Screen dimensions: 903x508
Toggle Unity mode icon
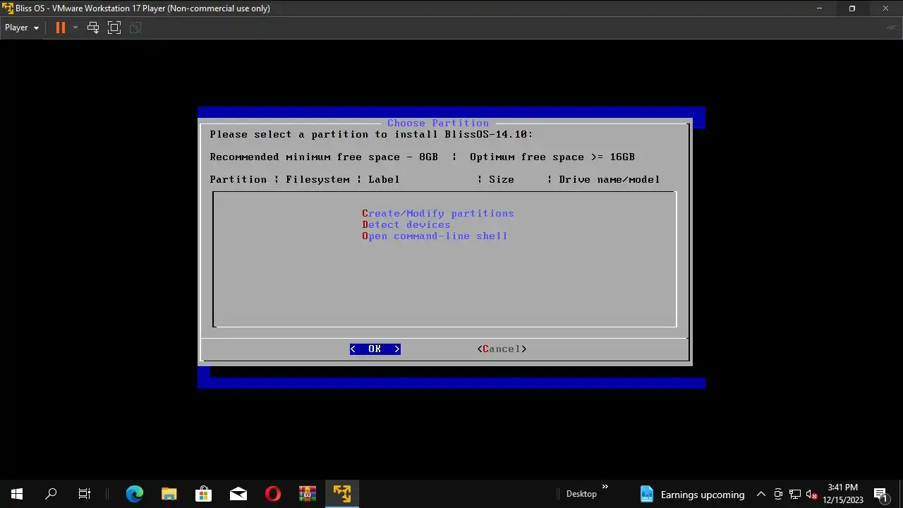(x=135, y=28)
